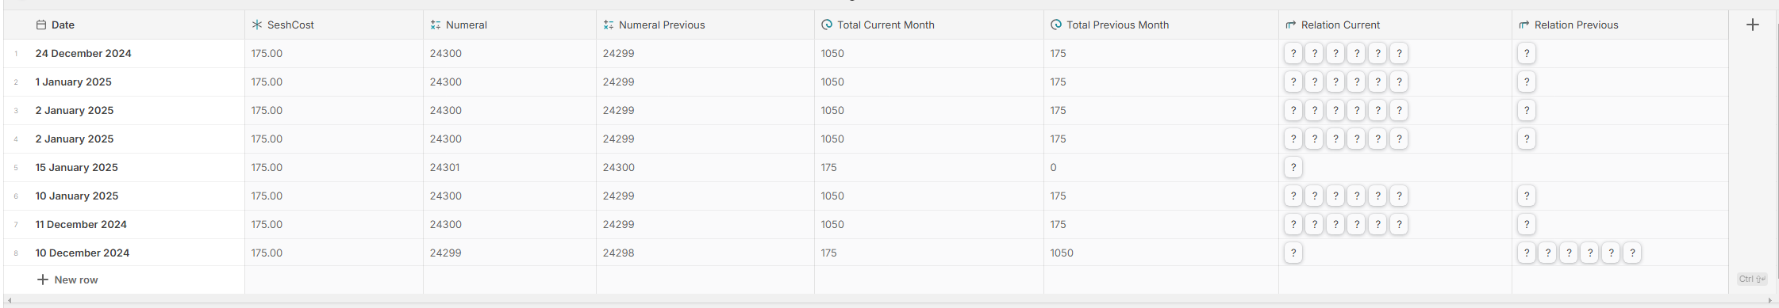Open the SeshCost column header menu

click(x=334, y=25)
